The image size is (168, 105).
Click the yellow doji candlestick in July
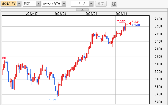click(x=44, y=68)
